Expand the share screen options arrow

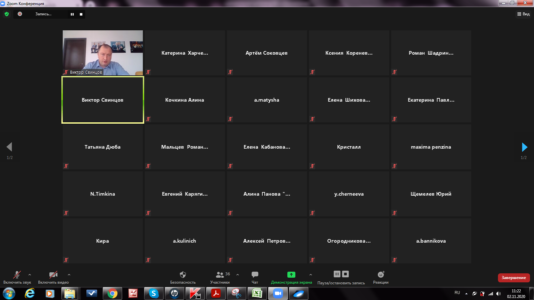point(311,275)
